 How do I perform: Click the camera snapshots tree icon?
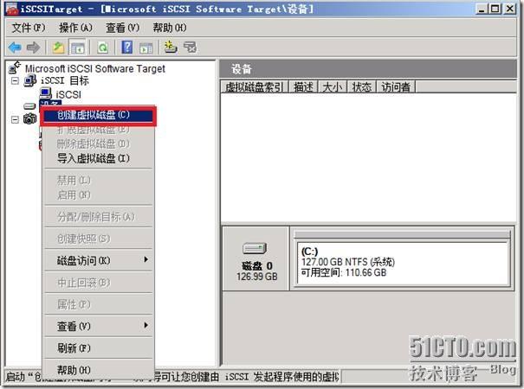click(x=29, y=118)
